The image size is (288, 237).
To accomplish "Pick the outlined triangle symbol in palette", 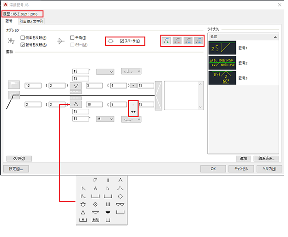I will pos(83,213).
